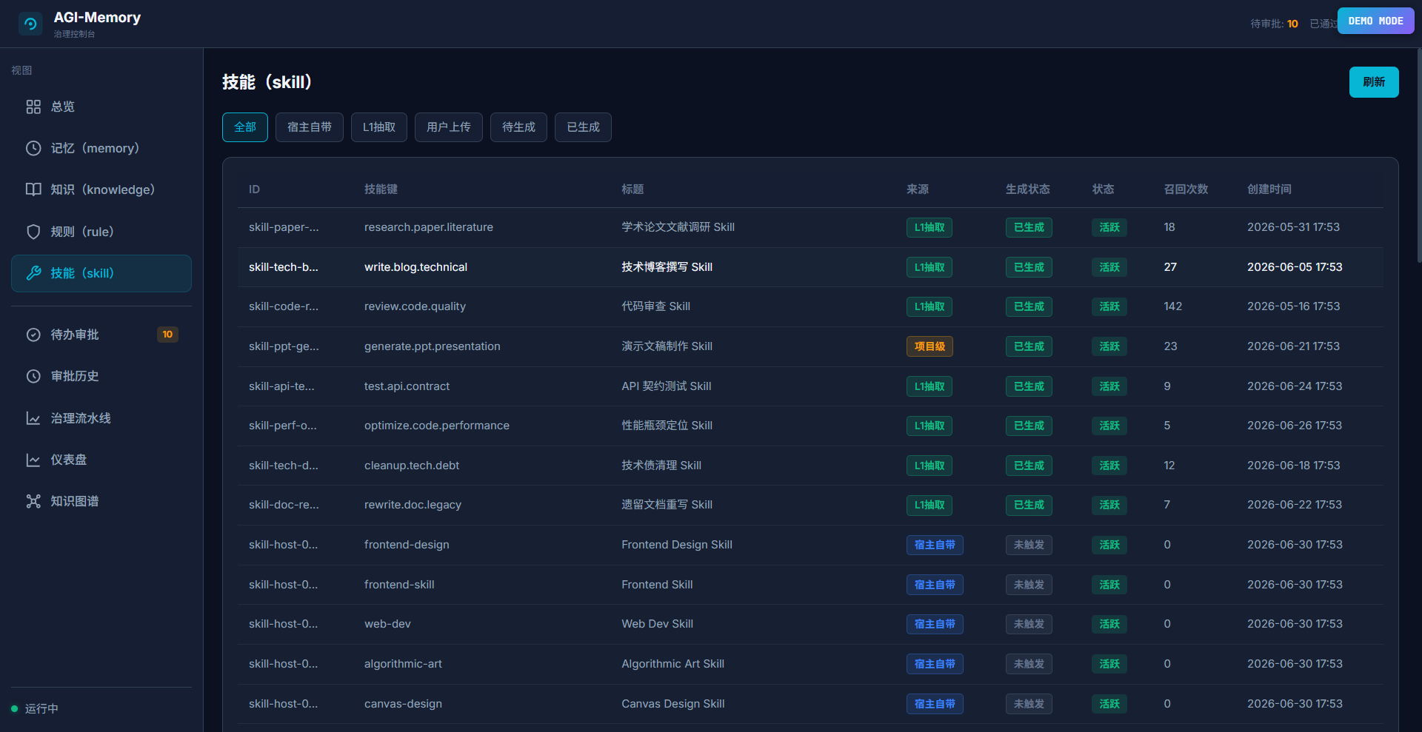The width and height of the screenshot is (1422, 732).
Task: Filter skills by L1抽取
Action: (379, 127)
